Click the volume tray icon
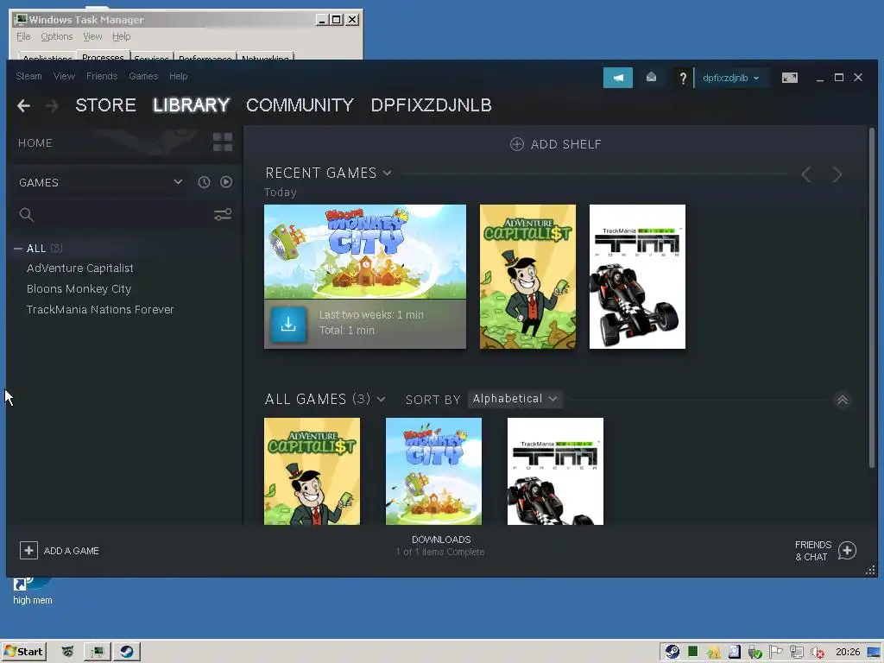This screenshot has width=884, height=663. tap(817, 653)
